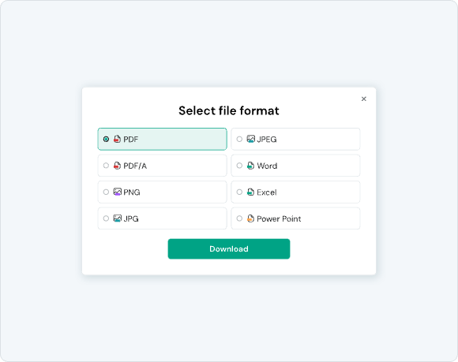
Task: Click the PNG image icon
Action: (118, 192)
